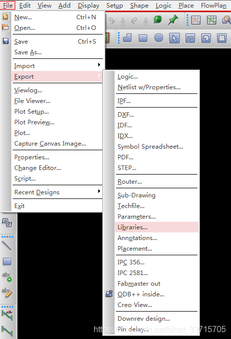Screen dimensions: 231x339
Task: Open the Place menu
Action: pyautogui.click(x=186, y=5)
